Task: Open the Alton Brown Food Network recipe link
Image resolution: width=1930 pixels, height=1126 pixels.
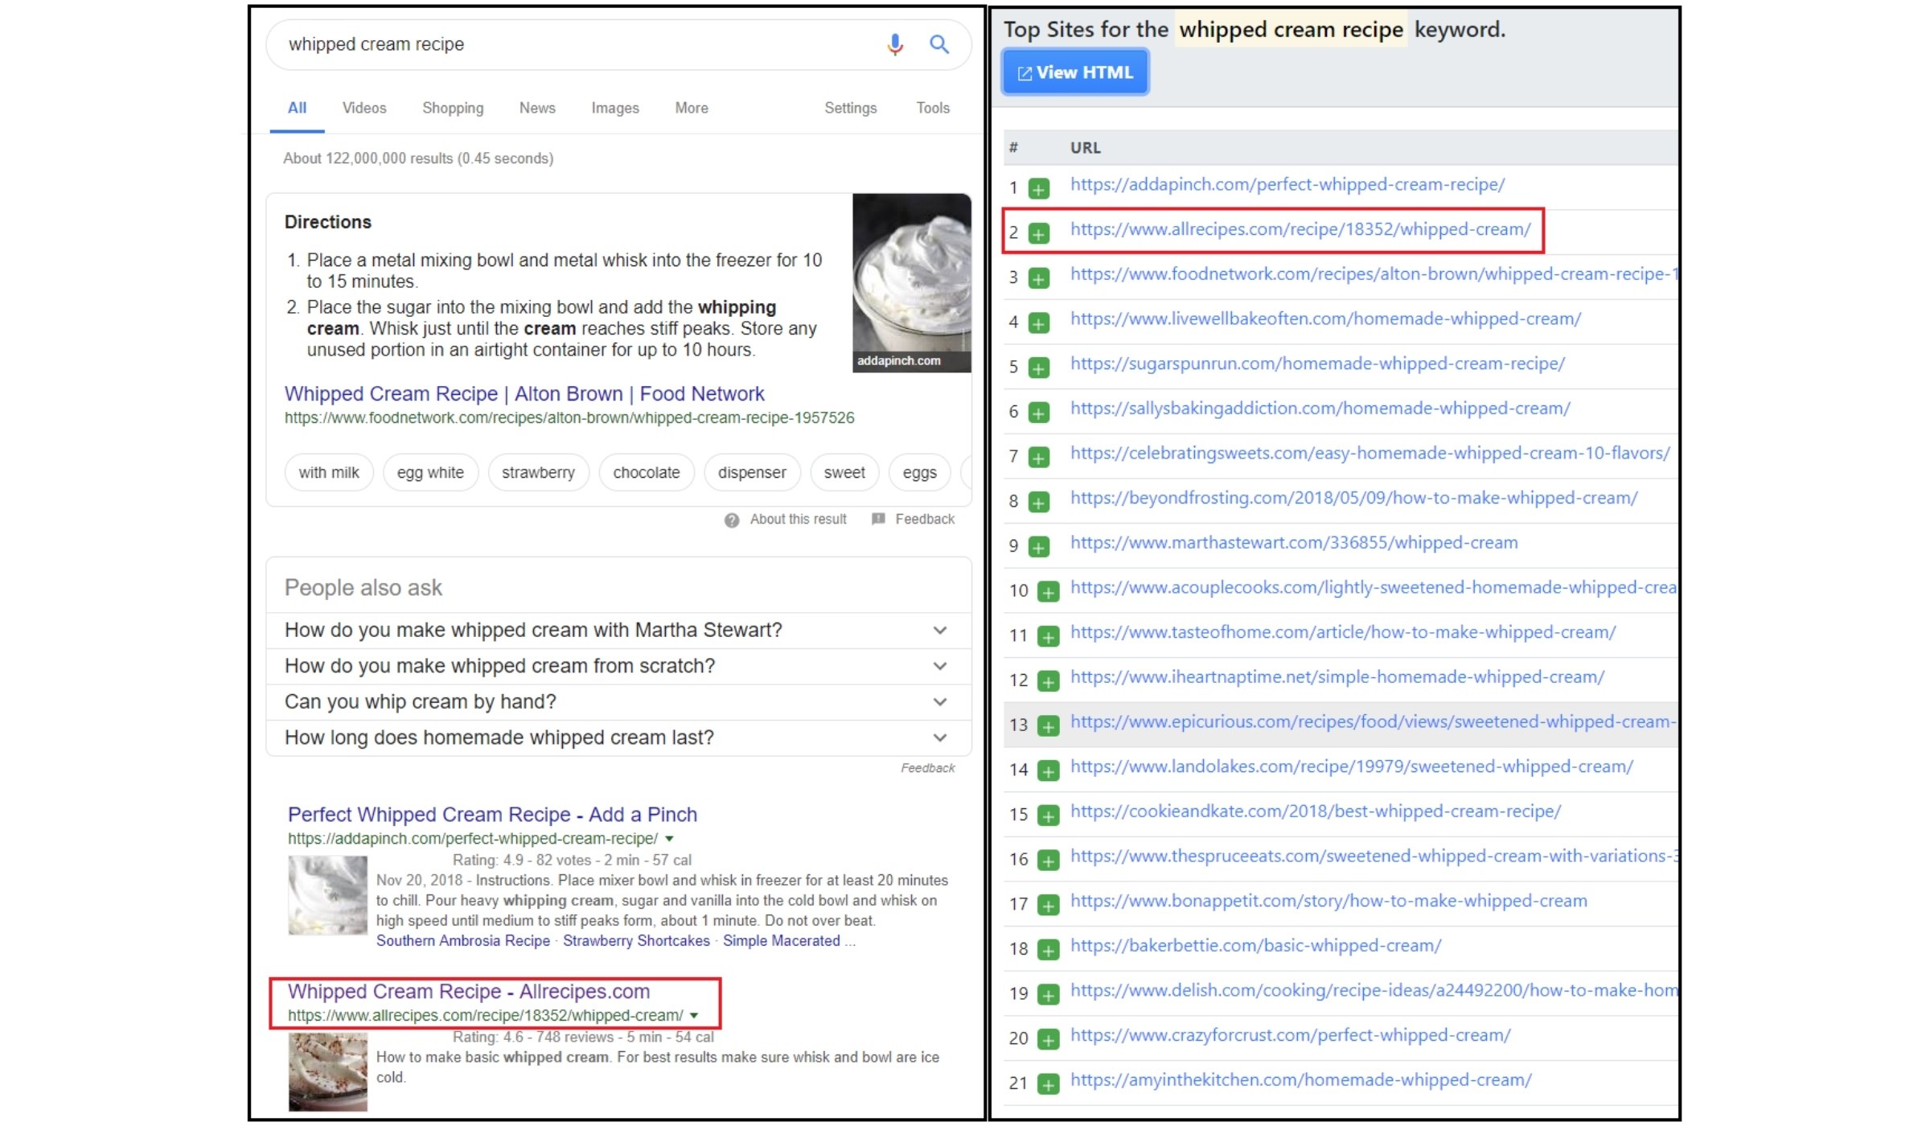Action: tap(524, 394)
